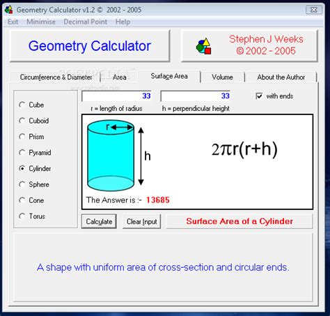330x316 pixels.
Task: Click the Calculate button
Action: click(99, 221)
